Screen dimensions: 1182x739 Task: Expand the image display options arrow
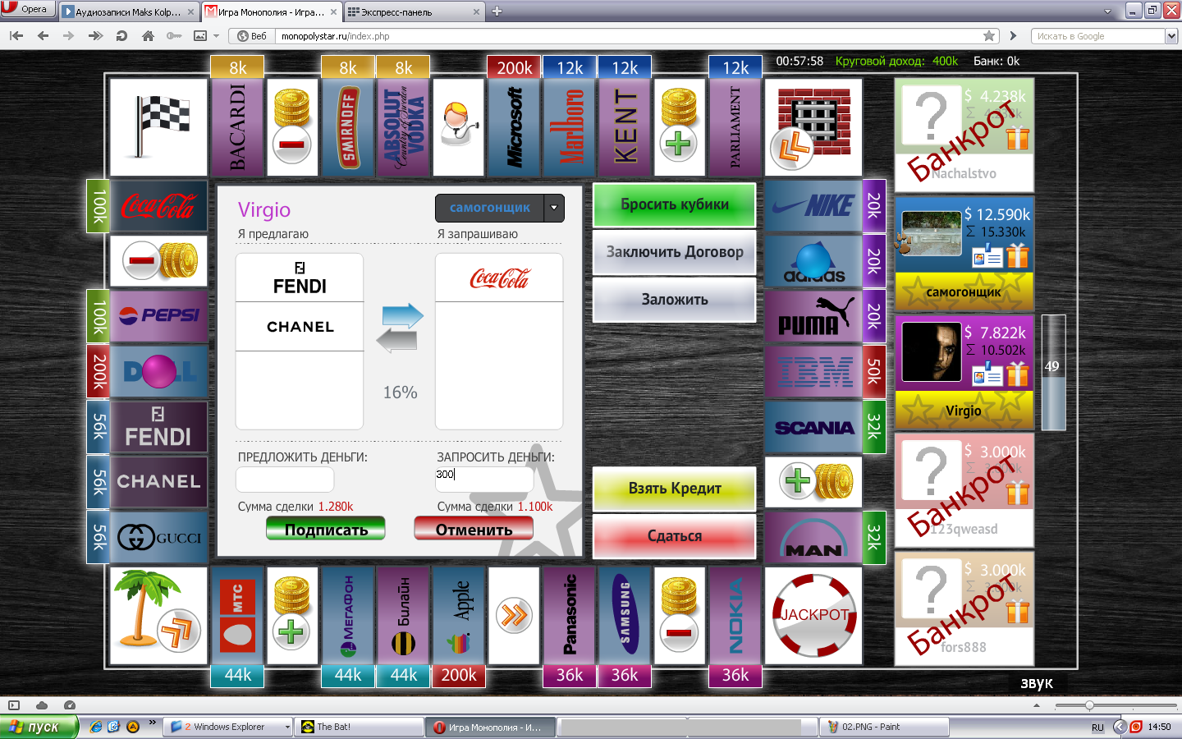tap(216, 36)
